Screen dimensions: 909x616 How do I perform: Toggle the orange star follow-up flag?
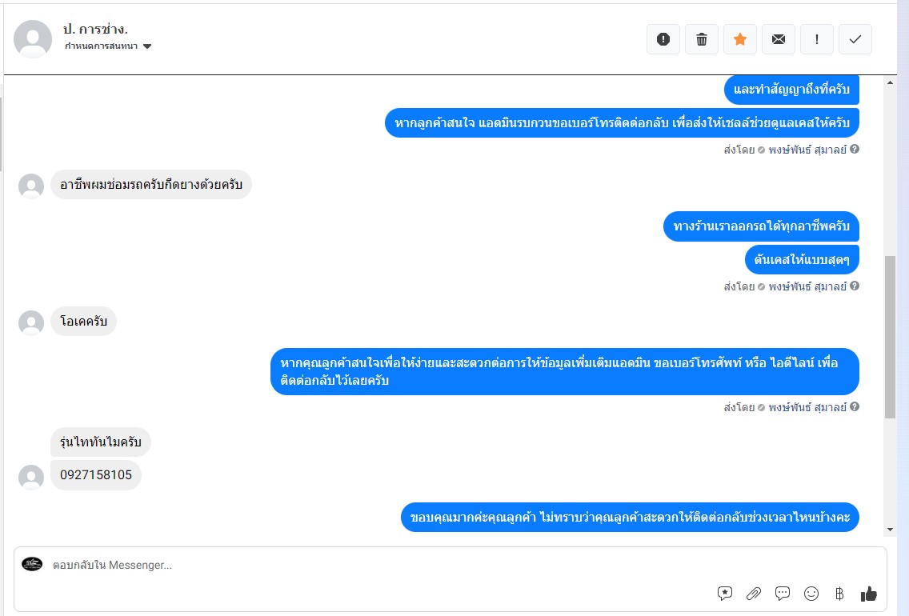pos(740,39)
